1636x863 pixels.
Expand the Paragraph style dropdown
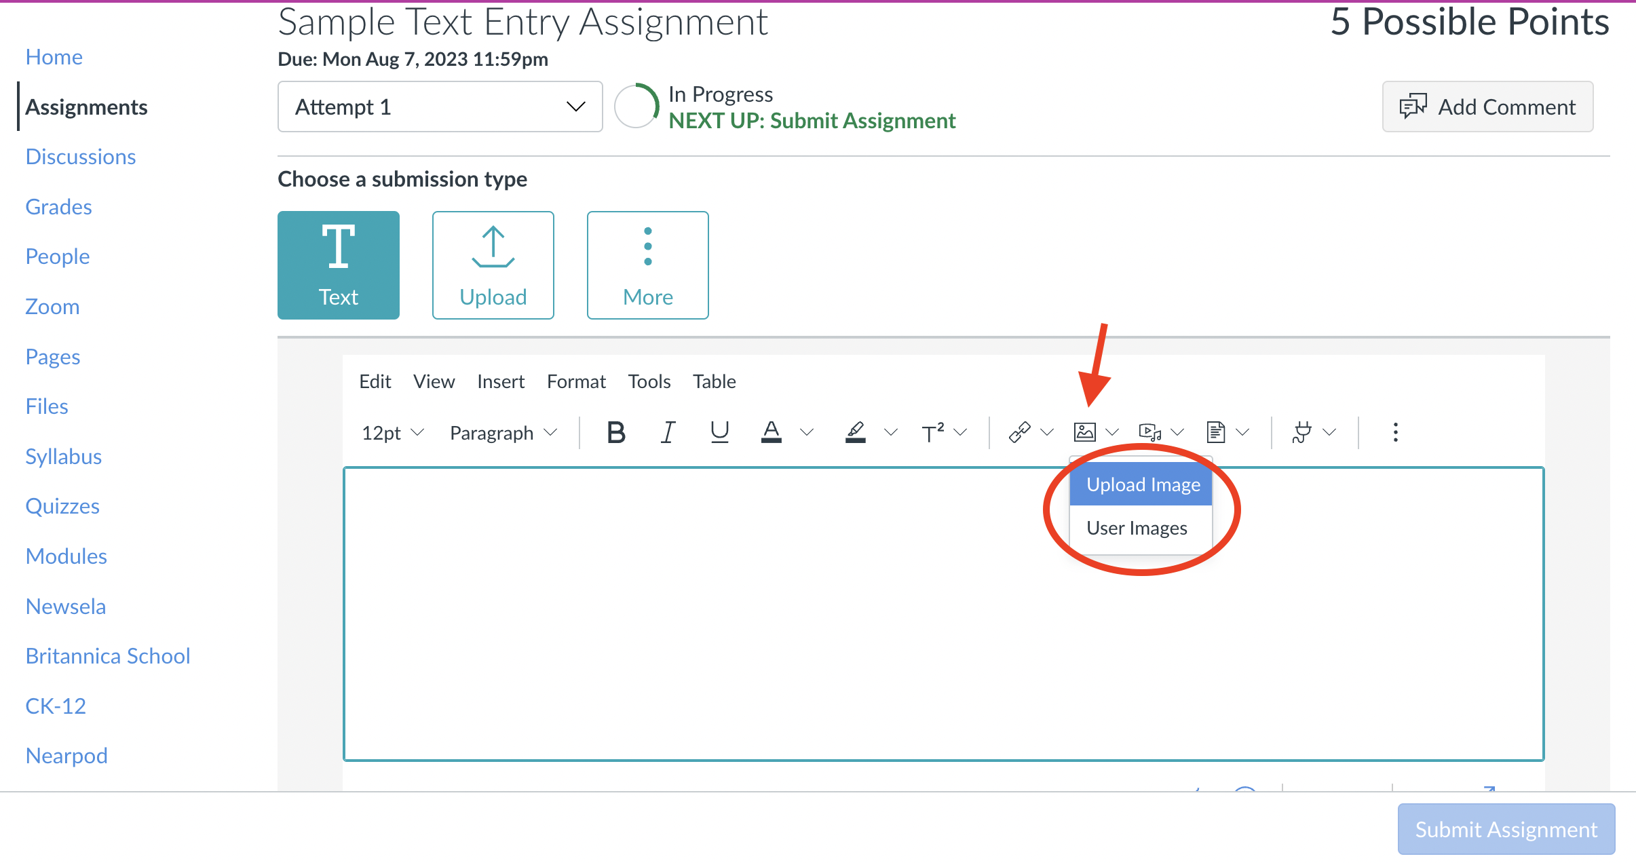click(503, 432)
